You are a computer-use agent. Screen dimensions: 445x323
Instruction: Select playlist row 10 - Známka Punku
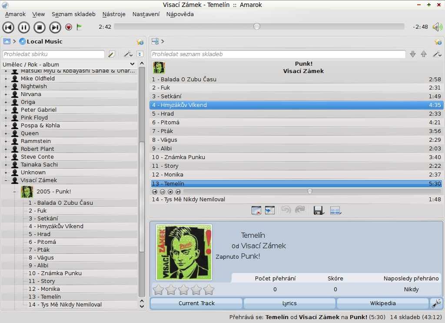pos(296,157)
